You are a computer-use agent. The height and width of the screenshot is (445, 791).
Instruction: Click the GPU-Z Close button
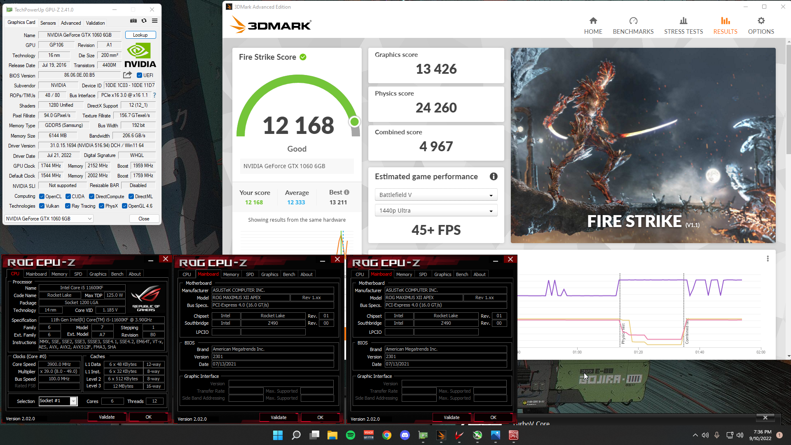click(144, 219)
